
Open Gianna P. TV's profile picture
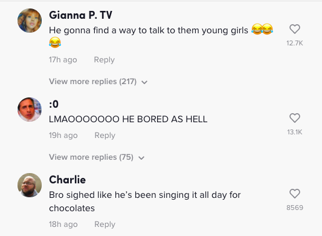[x=30, y=21]
